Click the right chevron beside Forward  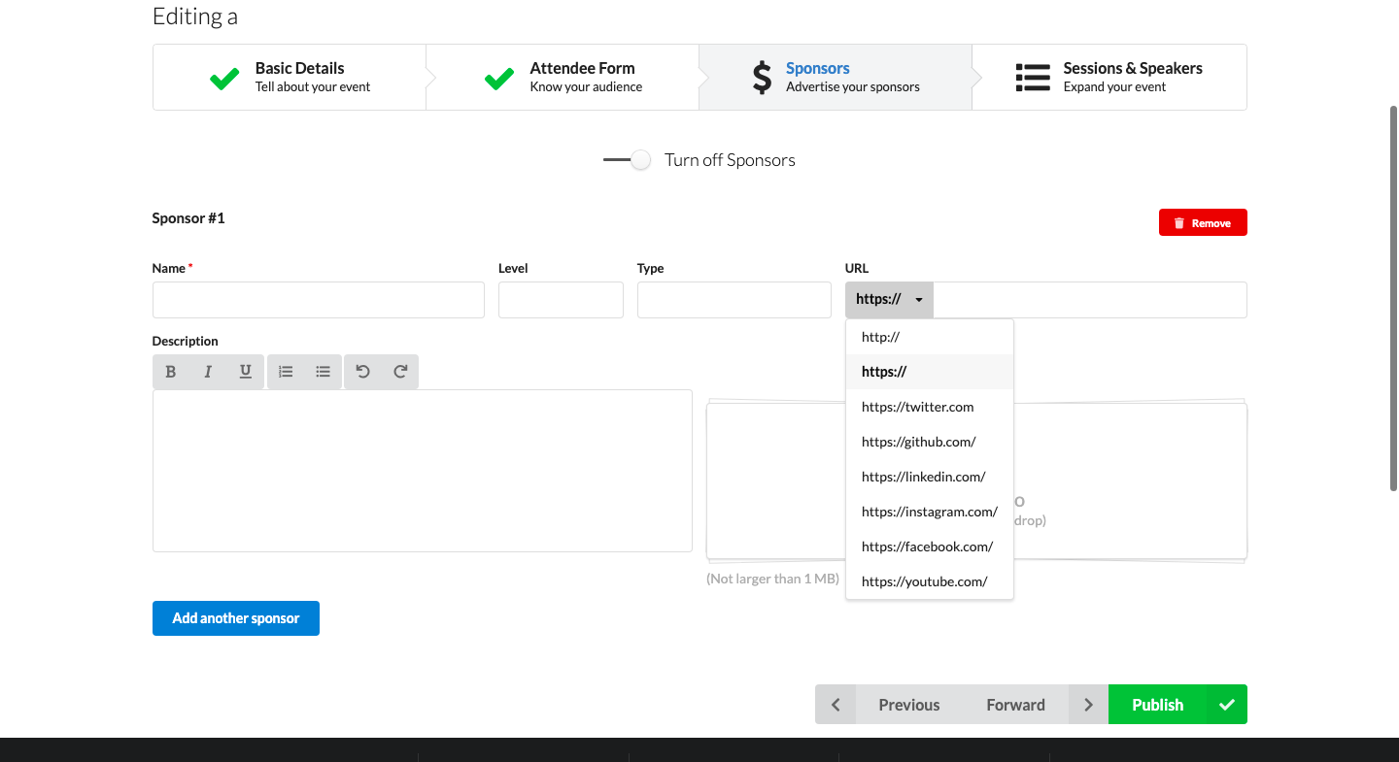[1088, 705]
